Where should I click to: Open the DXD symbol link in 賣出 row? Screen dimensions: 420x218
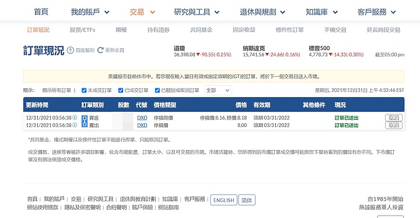142,125
